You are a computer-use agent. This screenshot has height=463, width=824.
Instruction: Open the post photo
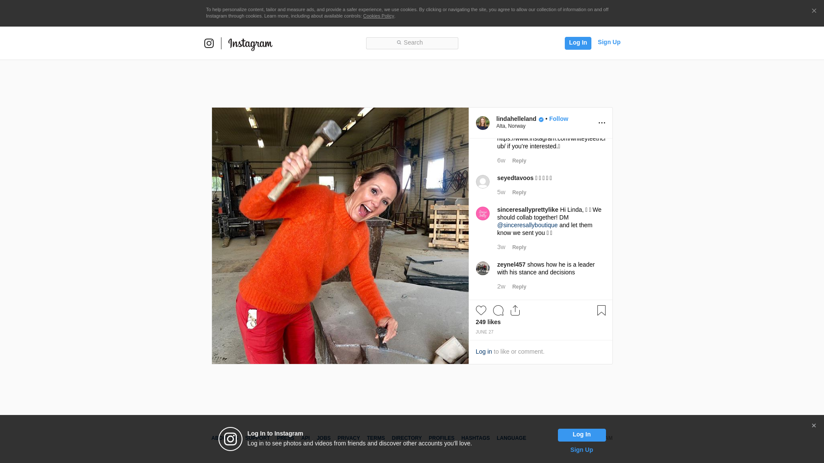340,236
